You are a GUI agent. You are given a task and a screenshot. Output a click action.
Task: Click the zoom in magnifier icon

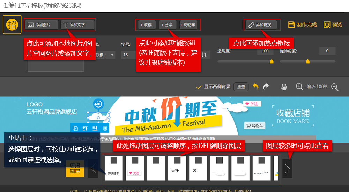point(299,87)
